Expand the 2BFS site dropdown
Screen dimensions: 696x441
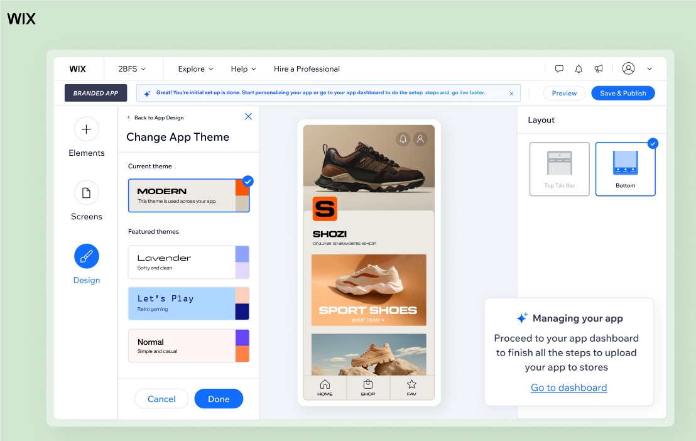tap(132, 69)
